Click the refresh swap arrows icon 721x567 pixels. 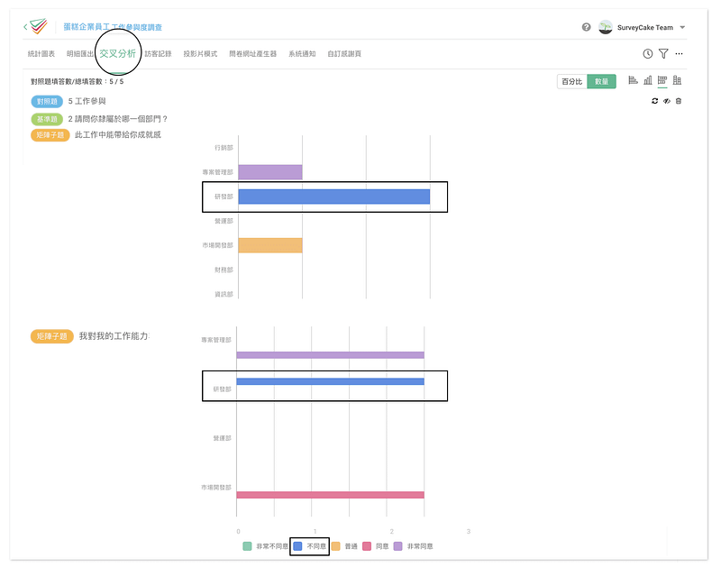click(x=655, y=101)
